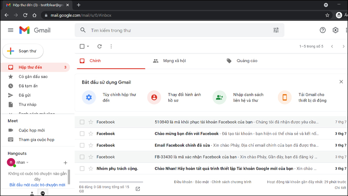
Task: Switch to the 'Quảng cáo' tab
Action: (x=246, y=61)
